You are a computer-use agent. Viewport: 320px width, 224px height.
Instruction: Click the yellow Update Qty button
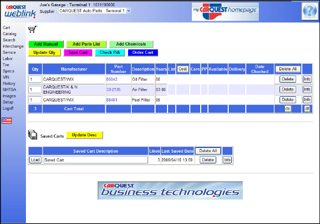pos(44,52)
